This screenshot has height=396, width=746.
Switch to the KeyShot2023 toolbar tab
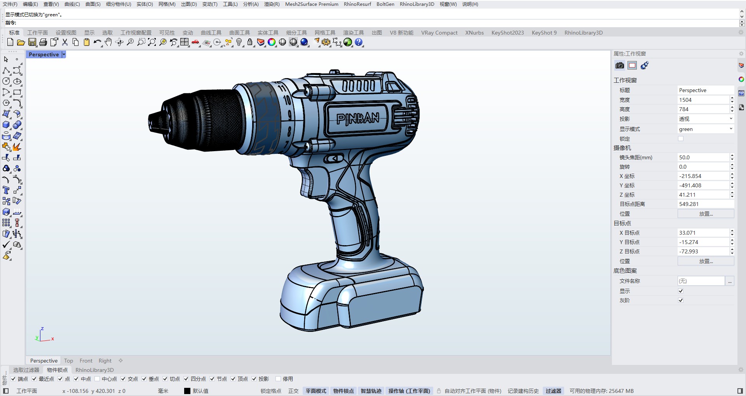[x=507, y=33]
